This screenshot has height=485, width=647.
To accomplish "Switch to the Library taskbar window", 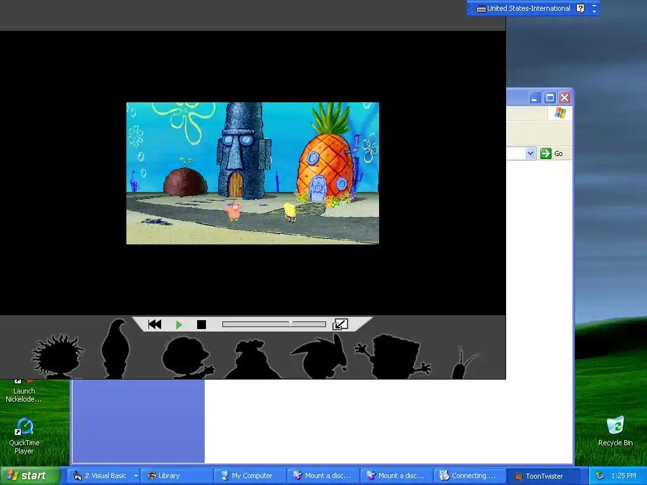I will 176,476.
